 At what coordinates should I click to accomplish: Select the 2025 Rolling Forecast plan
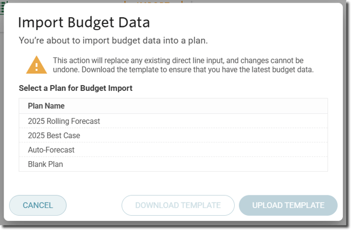pyautogui.click(x=173, y=121)
